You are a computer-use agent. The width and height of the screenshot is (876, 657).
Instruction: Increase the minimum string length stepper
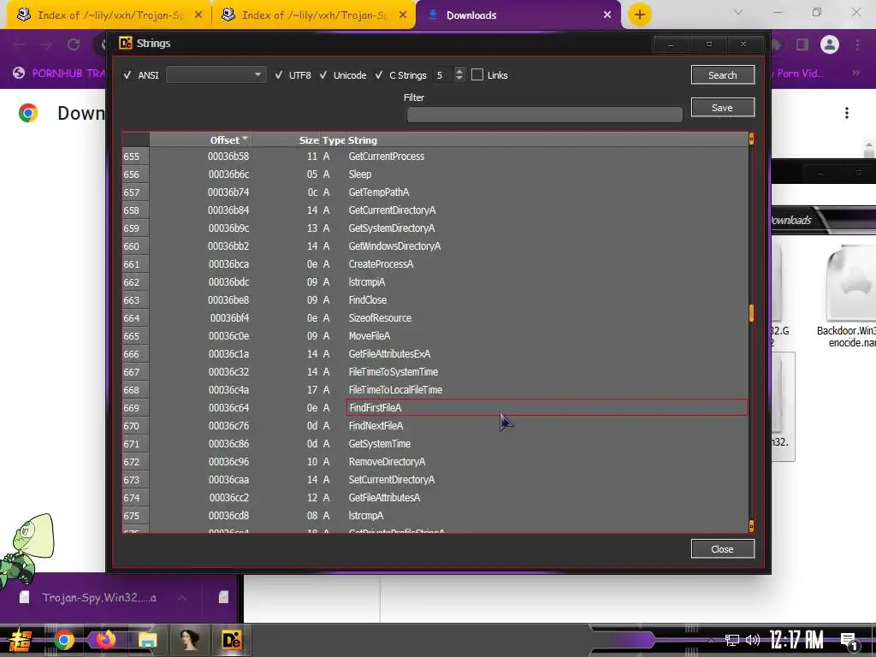[459, 71]
